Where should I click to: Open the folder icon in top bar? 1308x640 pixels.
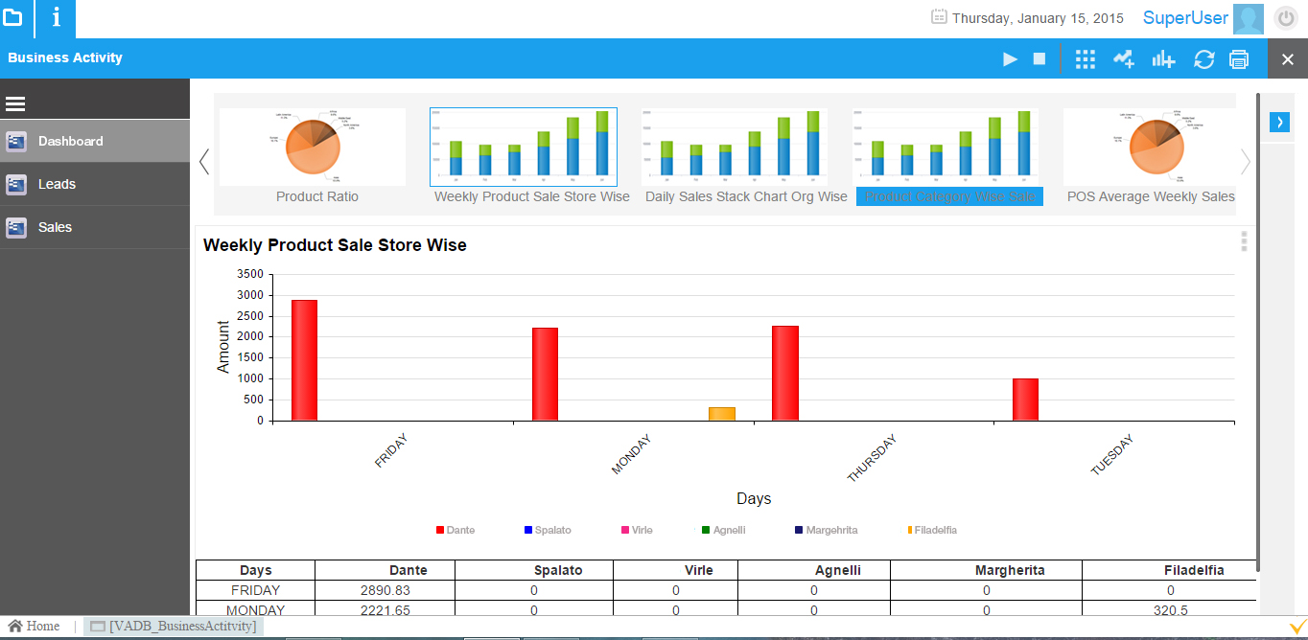click(12, 17)
